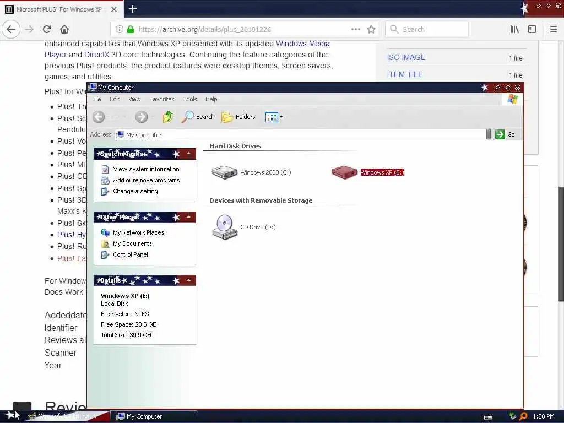Click the Firefox Search box
The height and width of the screenshot is (423, 564).
pos(427,30)
